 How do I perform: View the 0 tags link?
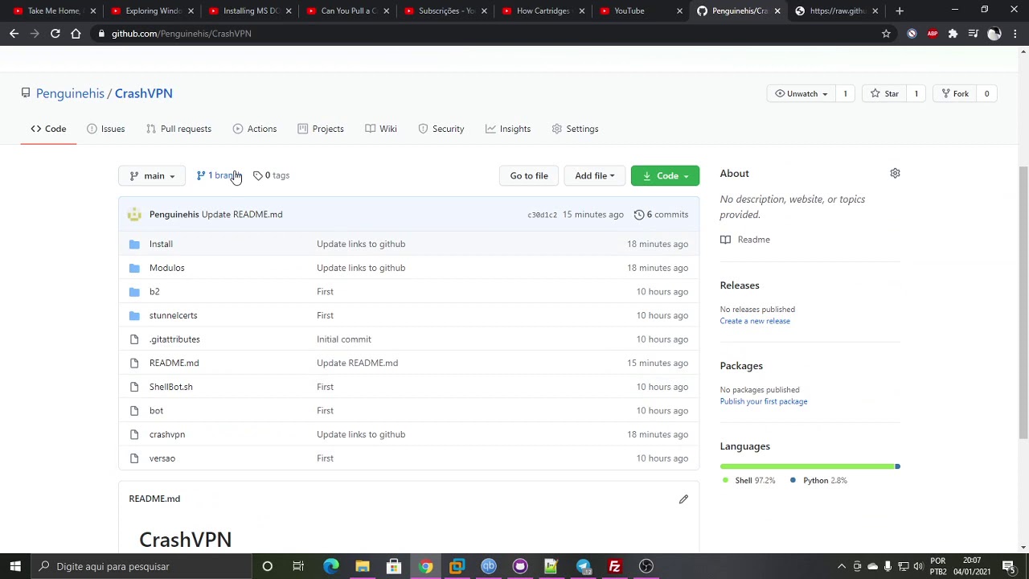[271, 175]
